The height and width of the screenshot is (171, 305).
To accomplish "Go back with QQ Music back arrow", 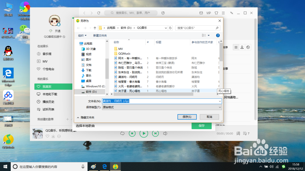I will (x=84, y=13).
